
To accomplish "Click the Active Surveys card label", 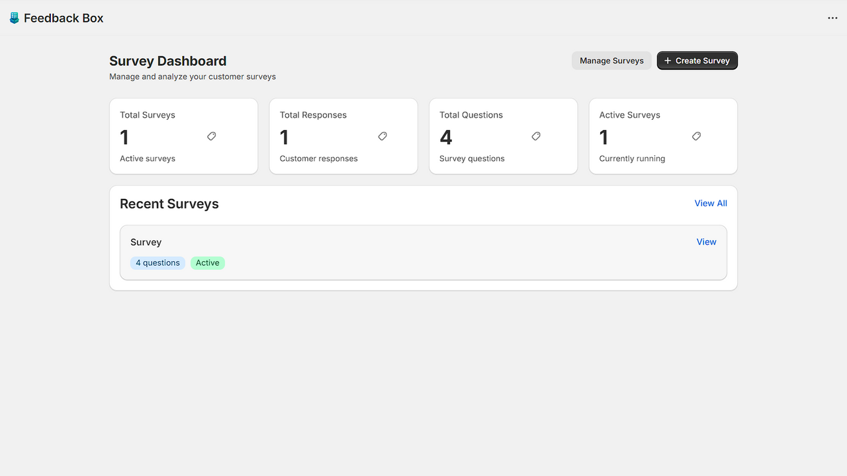I will (x=630, y=115).
